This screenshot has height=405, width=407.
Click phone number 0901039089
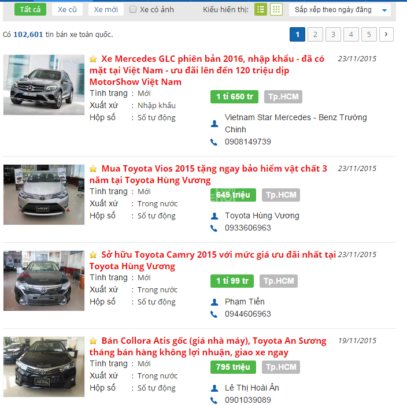(x=248, y=400)
